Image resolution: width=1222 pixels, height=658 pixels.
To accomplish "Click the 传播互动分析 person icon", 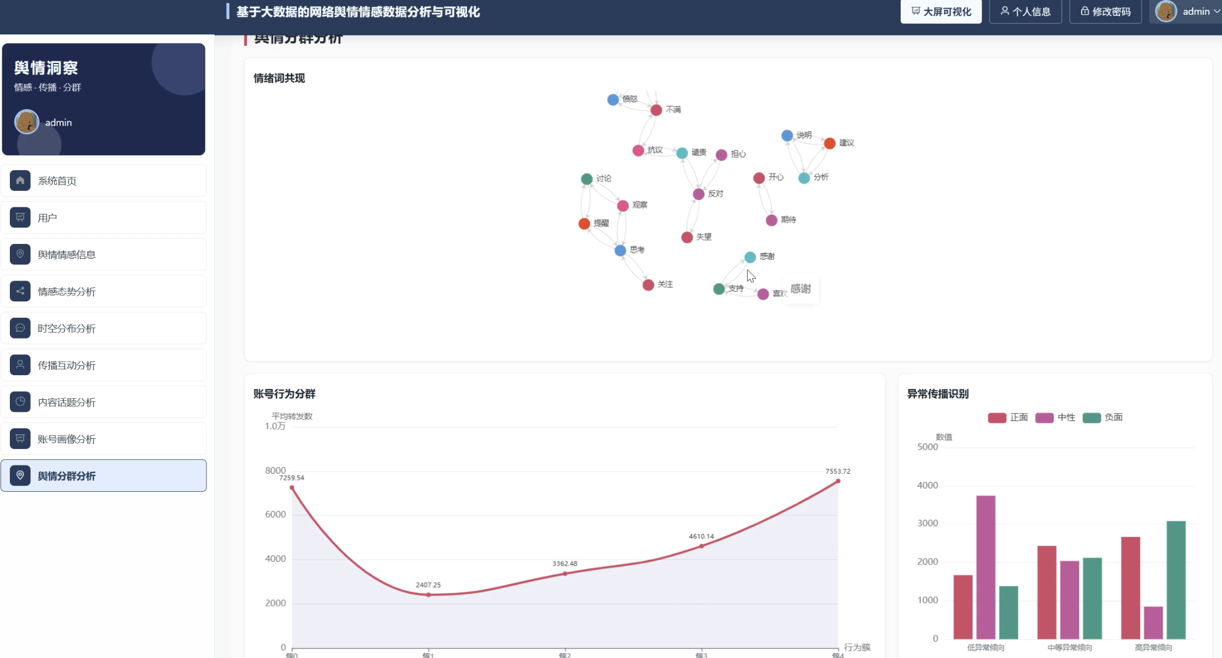I will 20,365.
